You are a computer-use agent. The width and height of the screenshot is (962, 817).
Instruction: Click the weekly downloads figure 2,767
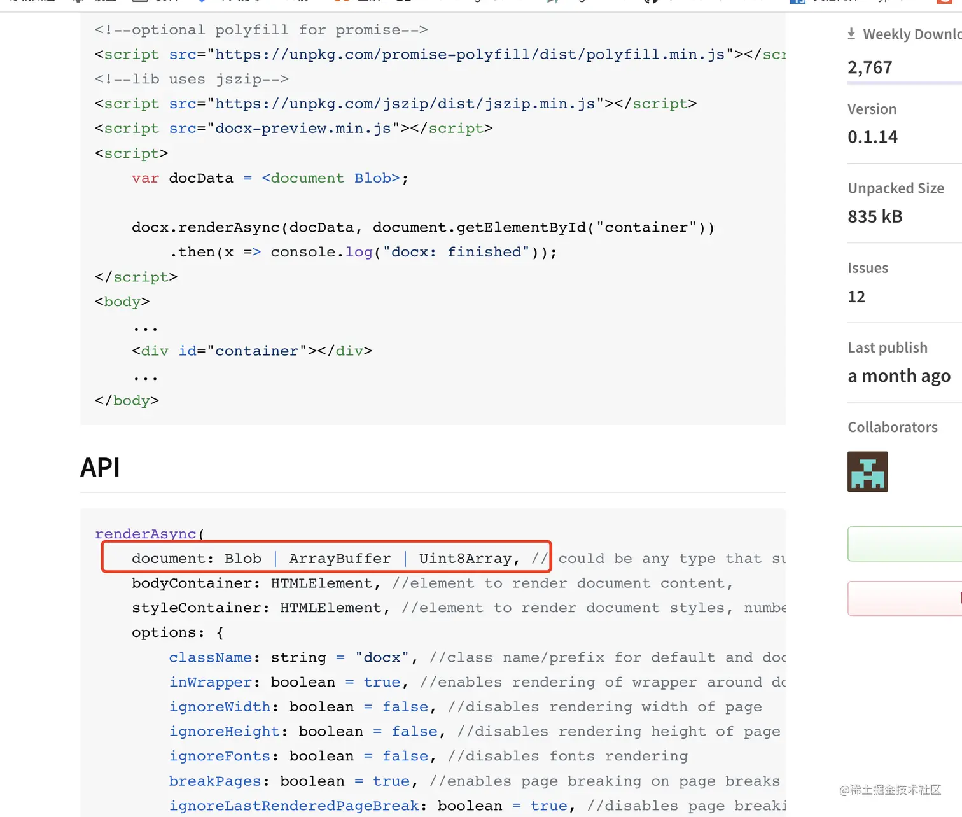click(x=870, y=67)
